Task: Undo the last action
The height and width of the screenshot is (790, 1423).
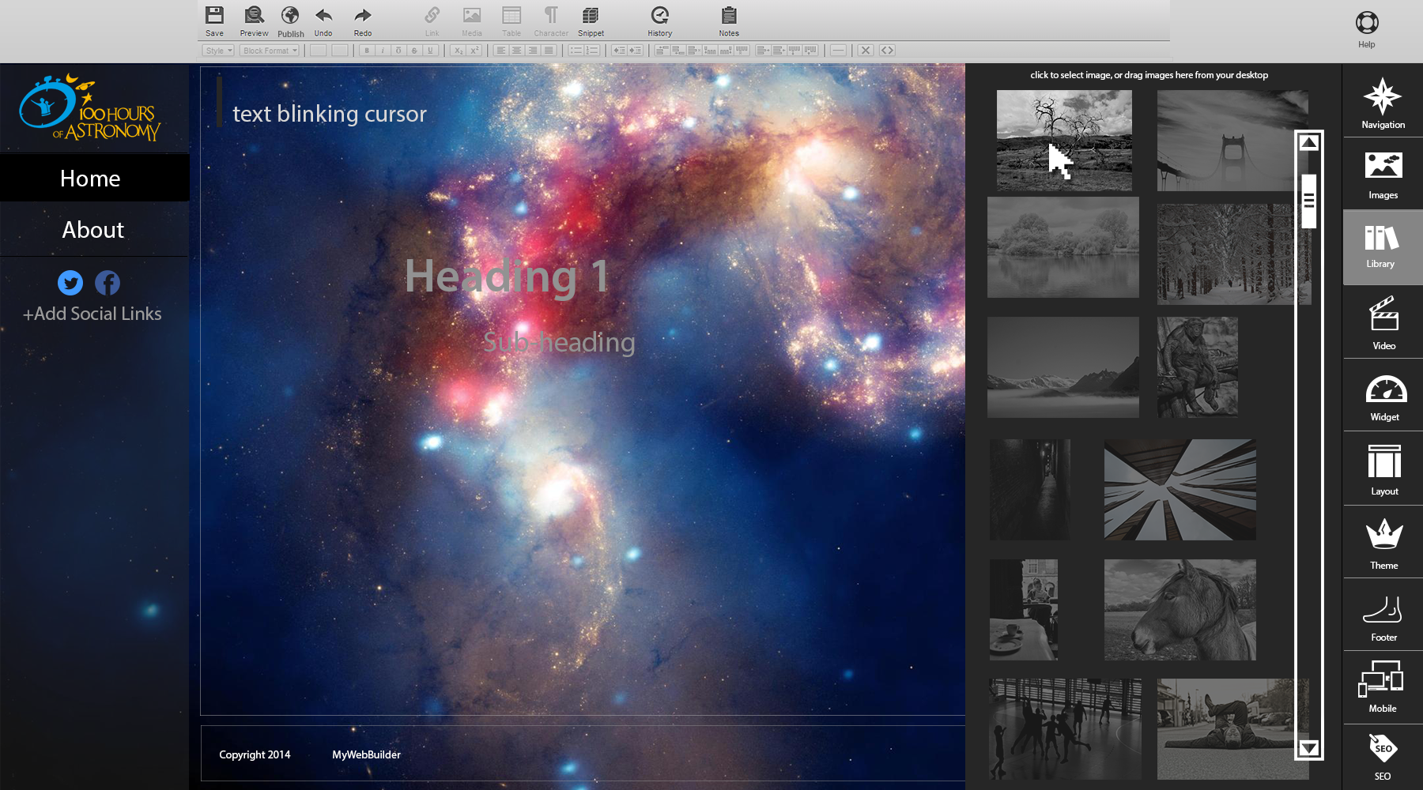Action: click(x=323, y=21)
